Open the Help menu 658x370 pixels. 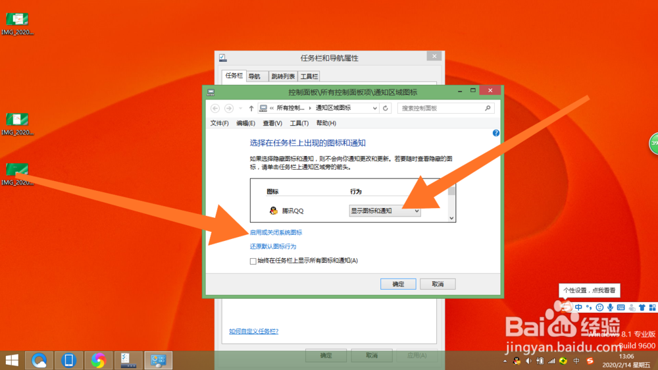tap(326, 123)
